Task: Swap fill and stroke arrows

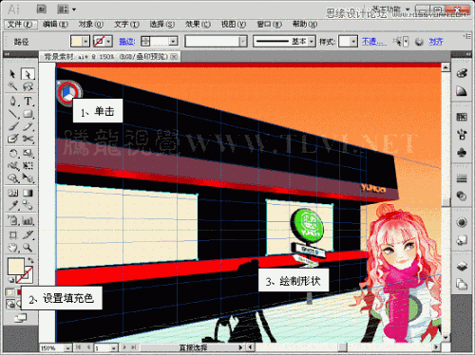Action: point(30,260)
